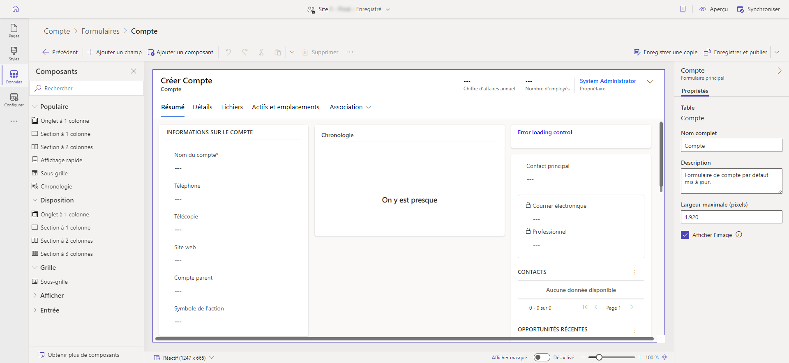Go to first page of Contacts grid
This screenshot has height=363, width=789.
click(585, 307)
